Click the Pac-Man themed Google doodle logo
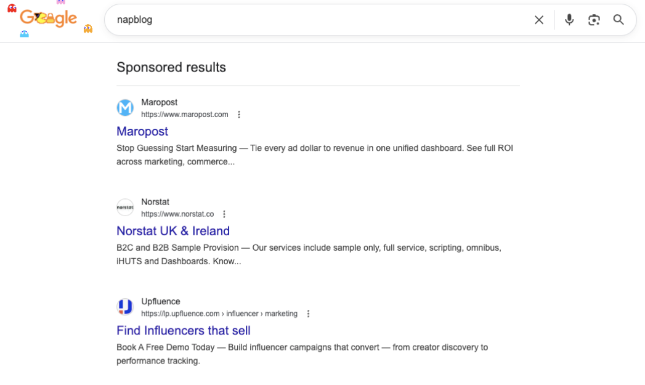The width and height of the screenshot is (645, 385). [x=48, y=18]
